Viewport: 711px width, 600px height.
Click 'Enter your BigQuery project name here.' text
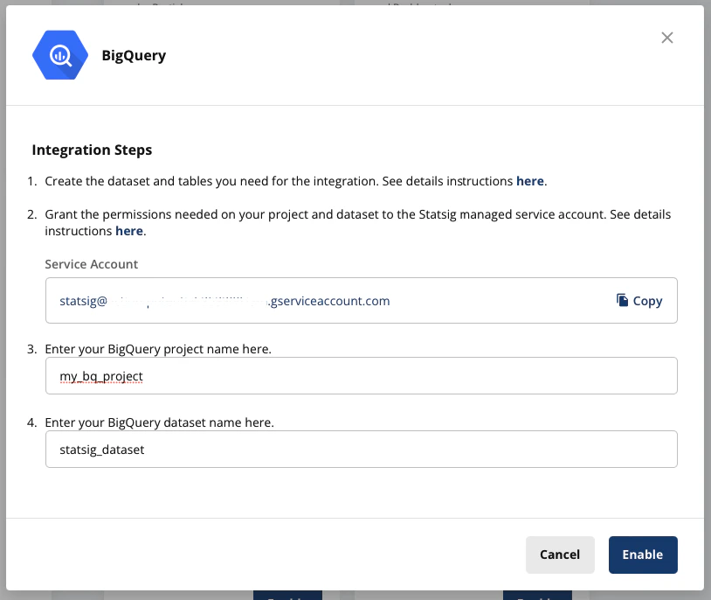[158, 349]
